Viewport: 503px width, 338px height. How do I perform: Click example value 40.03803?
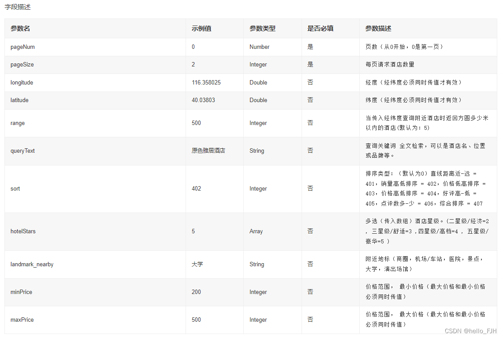point(203,100)
